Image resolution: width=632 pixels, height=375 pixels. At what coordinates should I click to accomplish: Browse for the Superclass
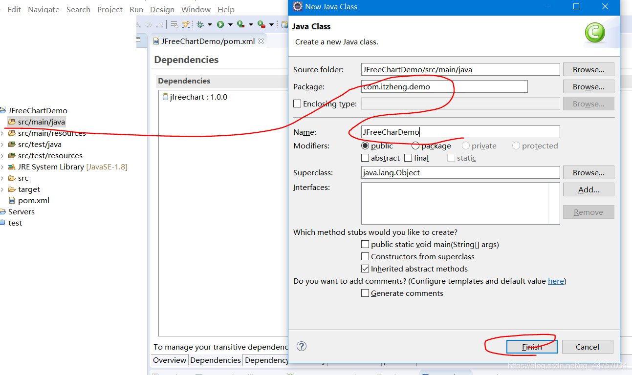click(x=588, y=172)
